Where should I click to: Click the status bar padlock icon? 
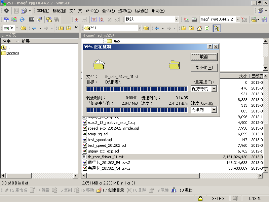(x=200, y=199)
